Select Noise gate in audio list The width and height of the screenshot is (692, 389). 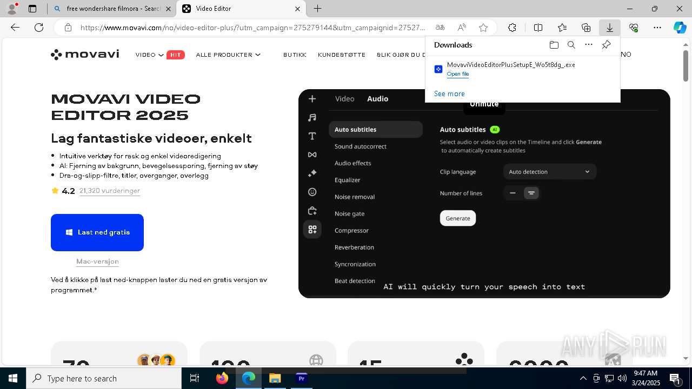(350, 213)
